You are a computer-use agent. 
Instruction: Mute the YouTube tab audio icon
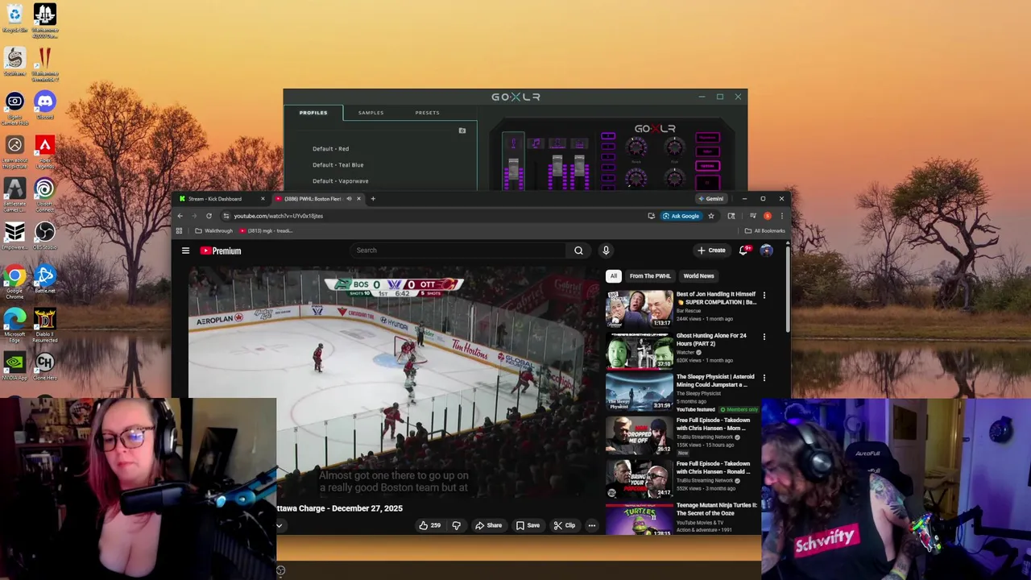coord(348,199)
